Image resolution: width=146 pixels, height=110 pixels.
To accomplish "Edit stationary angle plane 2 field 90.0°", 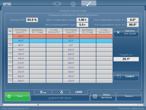I will [133, 25].
